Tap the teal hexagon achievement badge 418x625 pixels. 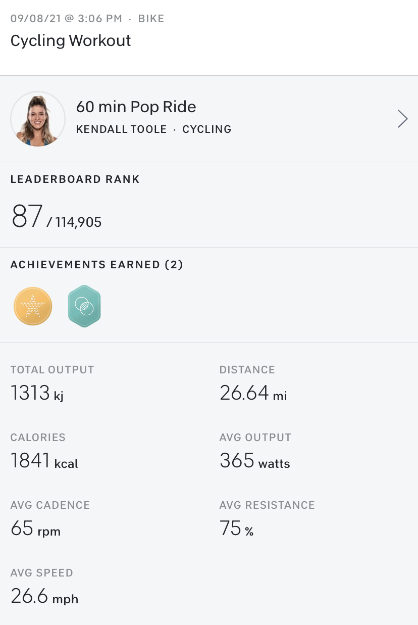point(84,306)
